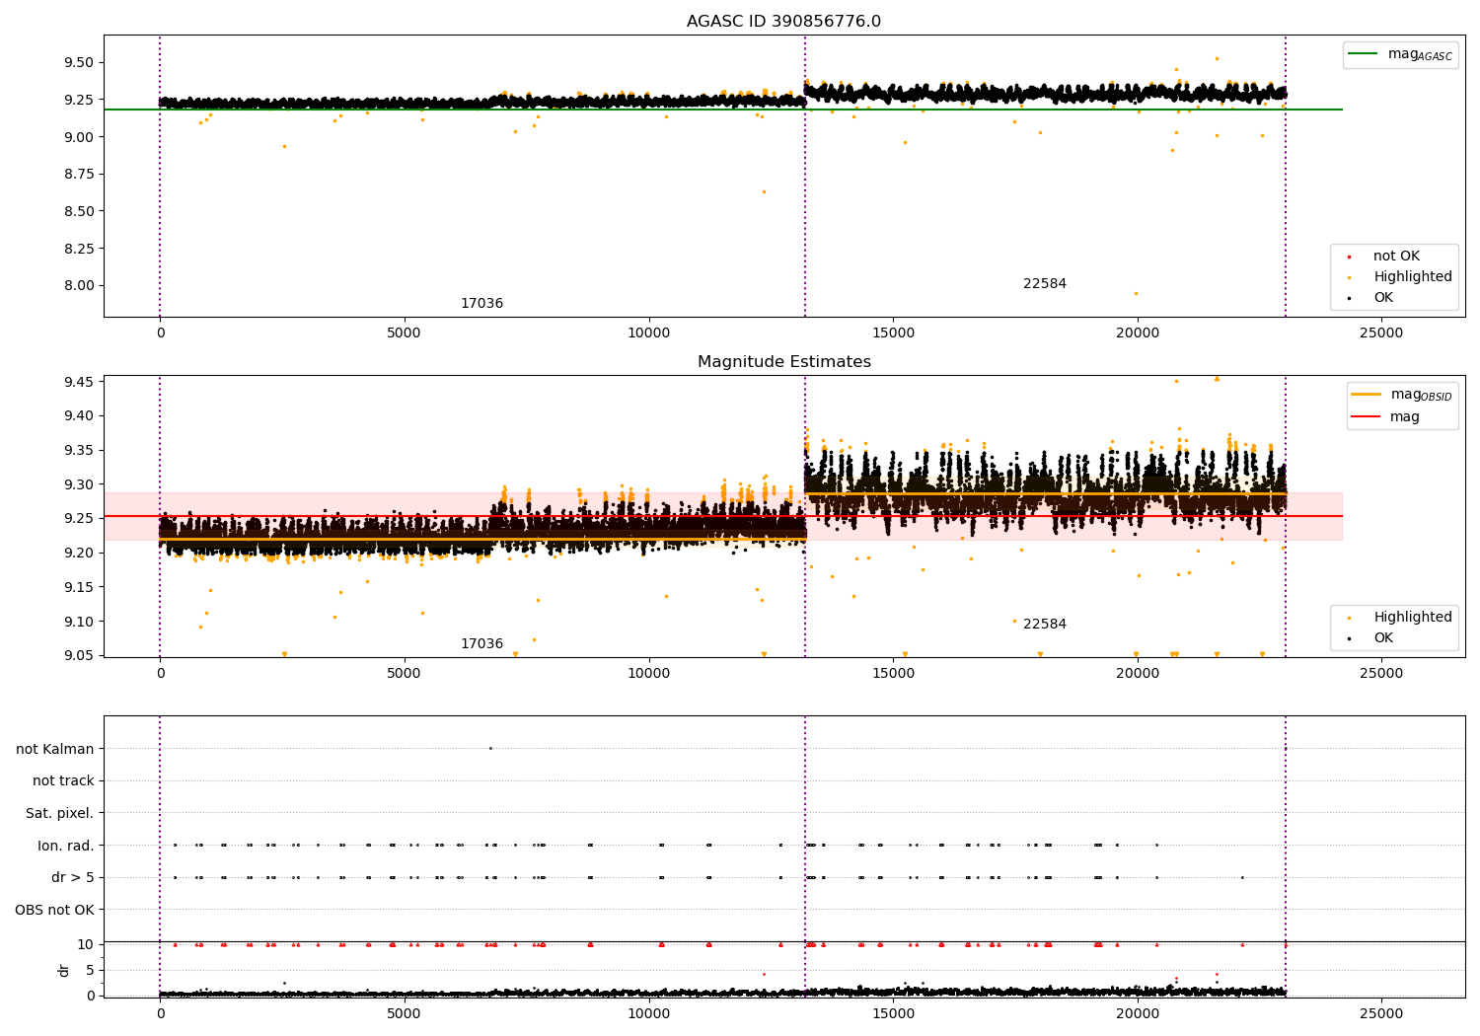The image size is (1480, 1036).
Task: Click the 'AGASC ID 390856776.0' plot title
Action: point(783,22)
